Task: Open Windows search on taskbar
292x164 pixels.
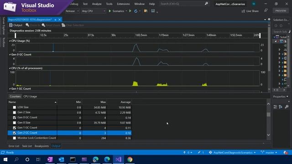Action: 16,159
